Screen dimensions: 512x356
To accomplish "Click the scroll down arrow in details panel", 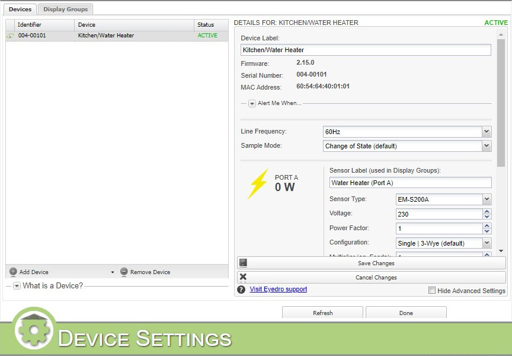I will click(501, 251).
